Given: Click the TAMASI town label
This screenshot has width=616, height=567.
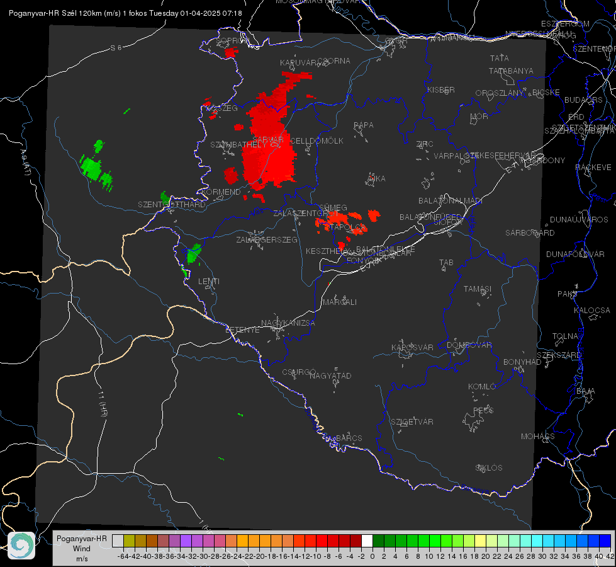Looking at the screenshot, I should [478, 289].
